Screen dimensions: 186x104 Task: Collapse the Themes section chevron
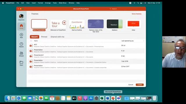tap(29, 14)
